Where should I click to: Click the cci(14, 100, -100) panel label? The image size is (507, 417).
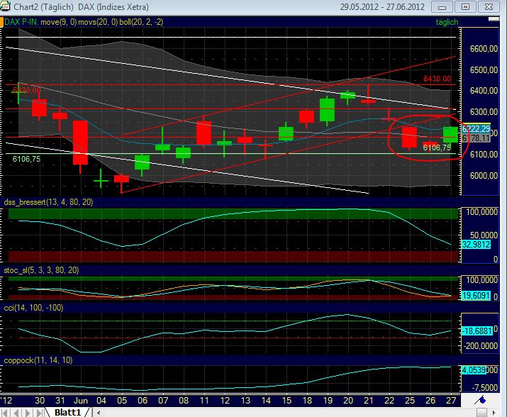point(33,308)
